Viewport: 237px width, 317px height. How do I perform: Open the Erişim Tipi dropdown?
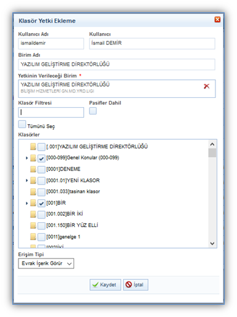[x=46, y=263]
